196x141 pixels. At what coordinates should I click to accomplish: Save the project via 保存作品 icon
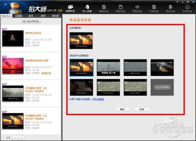tap(120, 9)
